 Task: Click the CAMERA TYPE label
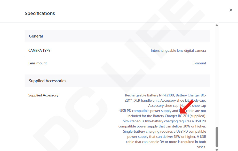[x=39, y=50]
